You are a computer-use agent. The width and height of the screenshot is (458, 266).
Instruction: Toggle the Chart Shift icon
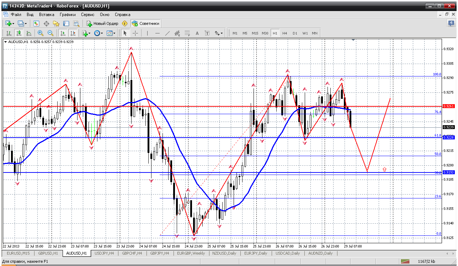pos(73,33)
